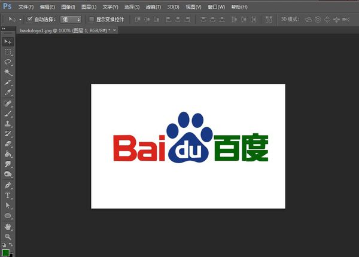Open the 视图(V) menu
The height and width of the screenshot is (257, 359).
tap(193, 7)
